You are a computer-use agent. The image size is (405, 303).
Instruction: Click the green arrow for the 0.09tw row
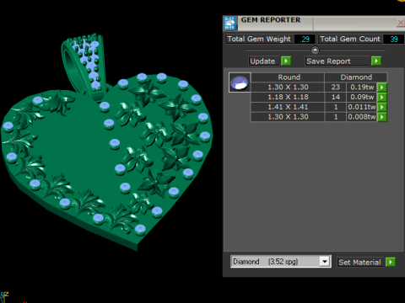coord(382,97)
